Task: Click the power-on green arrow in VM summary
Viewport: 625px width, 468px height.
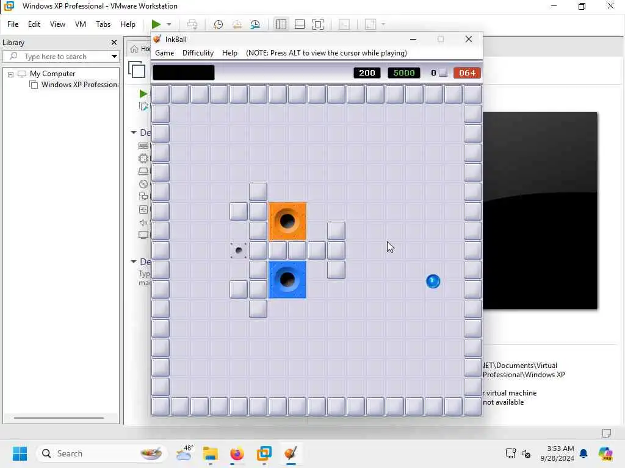Action: [143, 93]
